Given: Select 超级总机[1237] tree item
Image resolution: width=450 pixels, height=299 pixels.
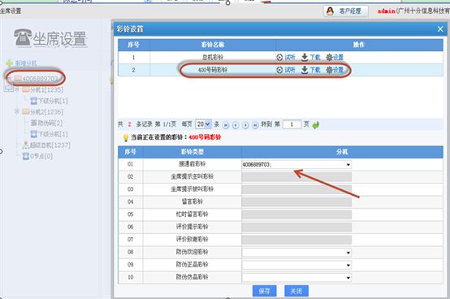Looking at the screenshot, I should coord(50,145).
